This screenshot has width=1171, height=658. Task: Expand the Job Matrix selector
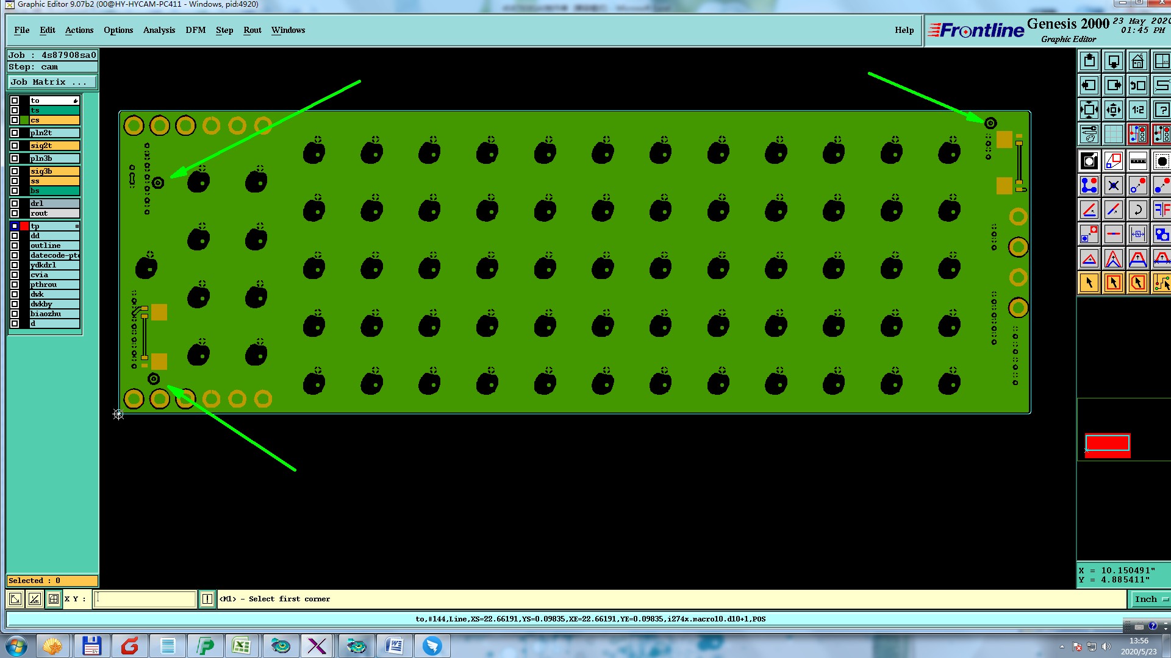[51, 82]
